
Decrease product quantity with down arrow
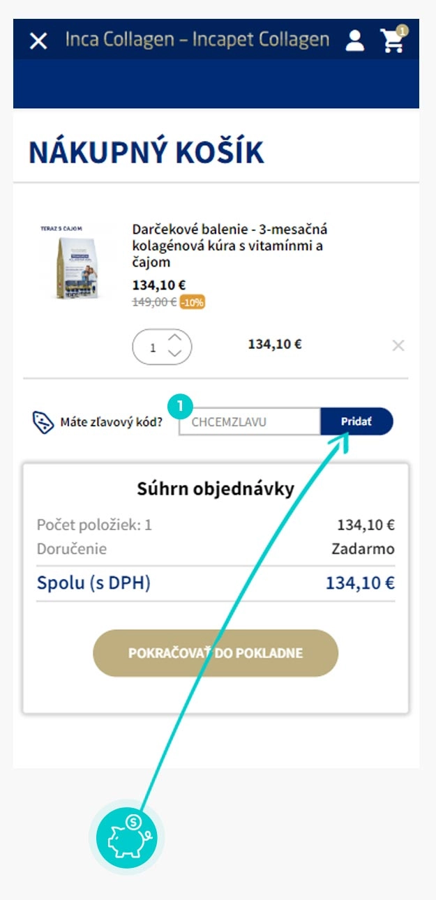point(175,353)
